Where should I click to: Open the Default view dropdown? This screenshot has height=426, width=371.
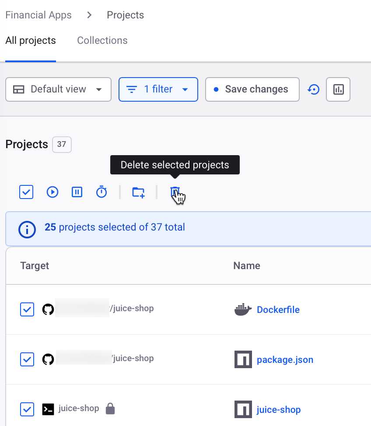[x=58, y=89]
